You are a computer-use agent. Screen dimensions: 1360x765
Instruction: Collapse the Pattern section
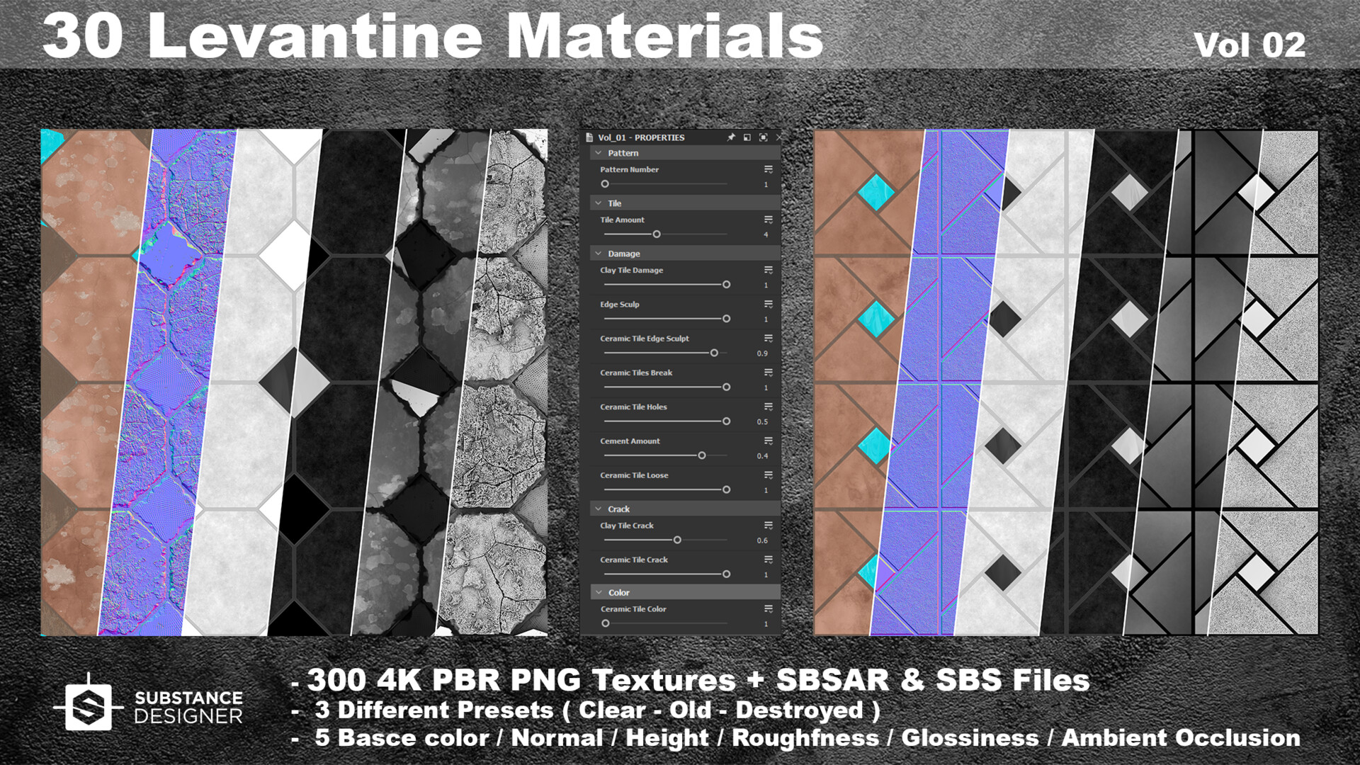599,152
